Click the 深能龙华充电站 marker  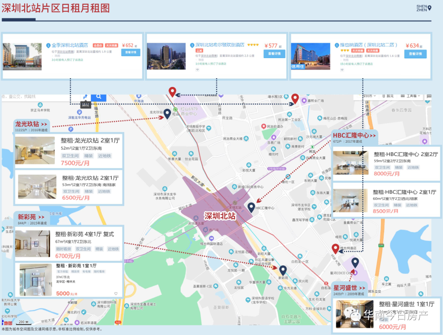tap(80, 112)
